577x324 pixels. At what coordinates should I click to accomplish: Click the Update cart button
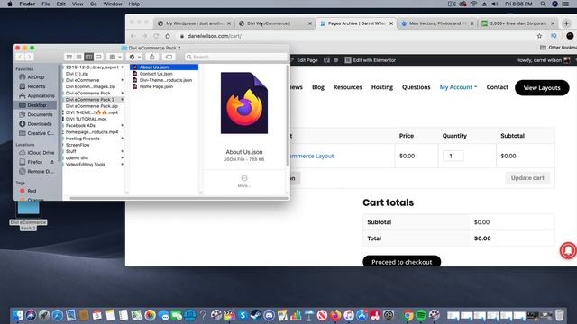pyautogui.click(x=527, y=178)
